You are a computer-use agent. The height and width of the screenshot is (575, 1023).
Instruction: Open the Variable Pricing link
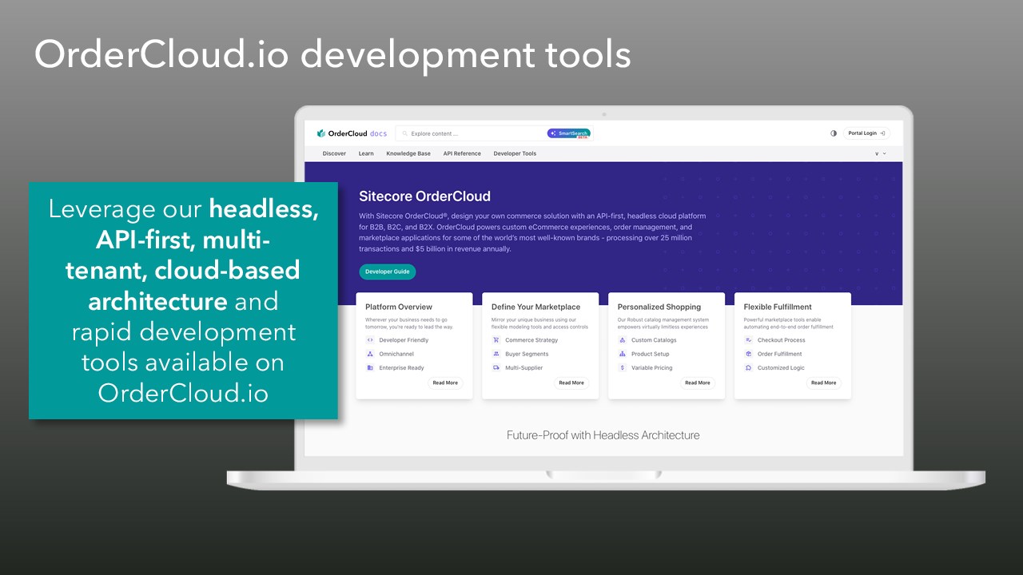coord(652,368)
